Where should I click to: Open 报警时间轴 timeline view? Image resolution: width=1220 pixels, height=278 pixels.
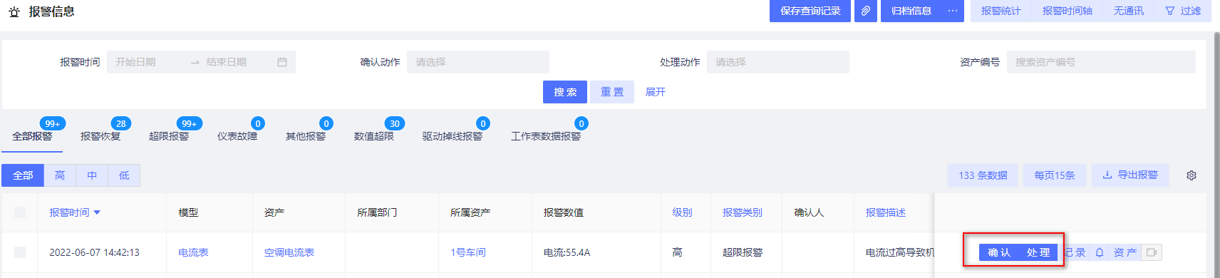coord(1067,11)
